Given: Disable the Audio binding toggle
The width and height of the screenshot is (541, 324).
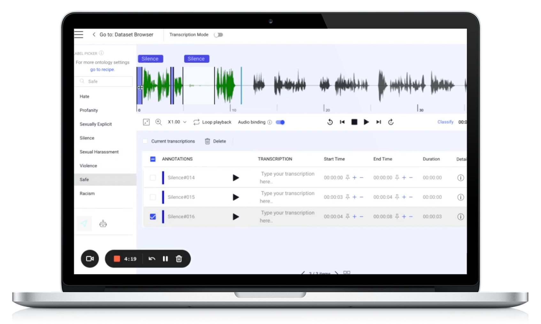Looking at the screenshot, I should [x=280, y=122].
